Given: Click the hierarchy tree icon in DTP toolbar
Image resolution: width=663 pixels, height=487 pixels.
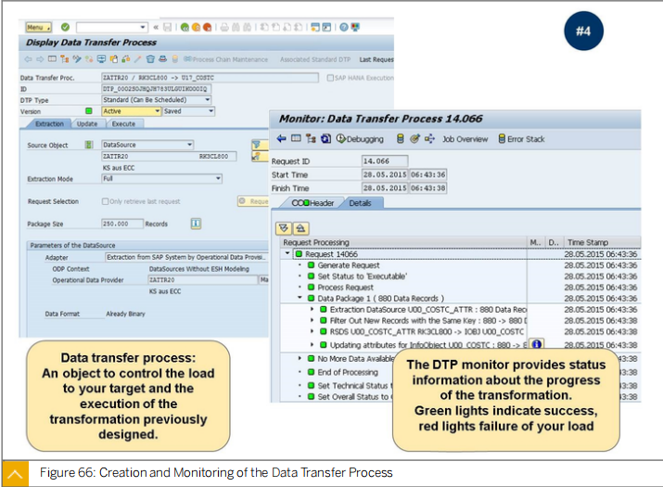Looking at the screenshot, I should 64,59.
